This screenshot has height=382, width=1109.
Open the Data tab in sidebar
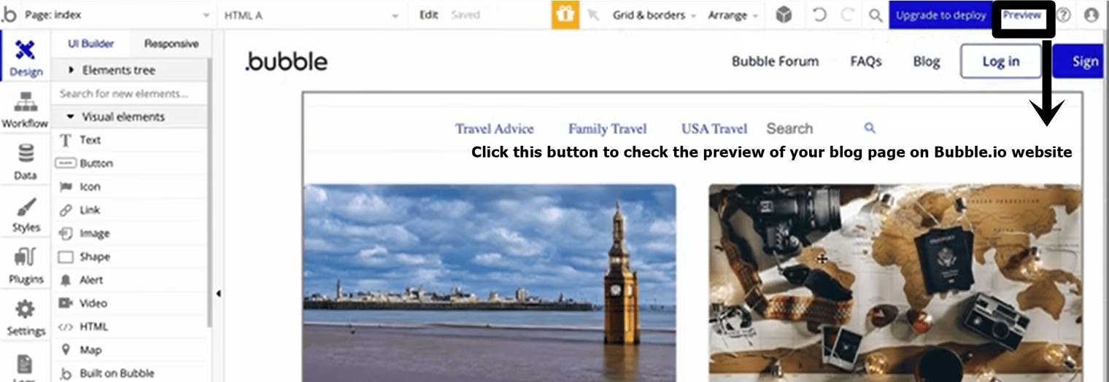[x=26, y=163]
